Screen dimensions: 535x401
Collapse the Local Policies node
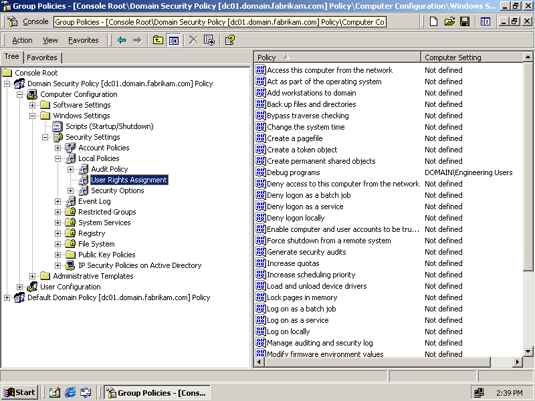[58, 158]
